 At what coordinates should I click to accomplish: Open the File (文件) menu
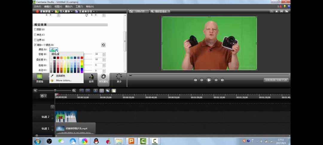point(37,7)
